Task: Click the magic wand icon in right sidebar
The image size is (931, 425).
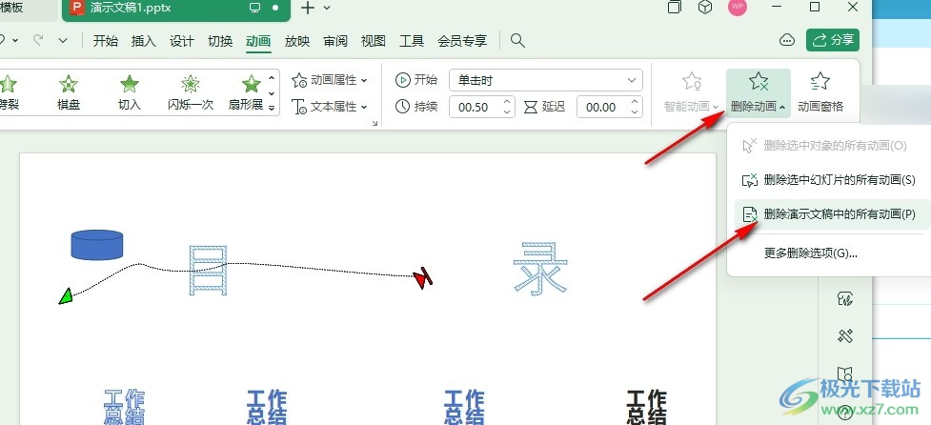Action: point(845,336)
